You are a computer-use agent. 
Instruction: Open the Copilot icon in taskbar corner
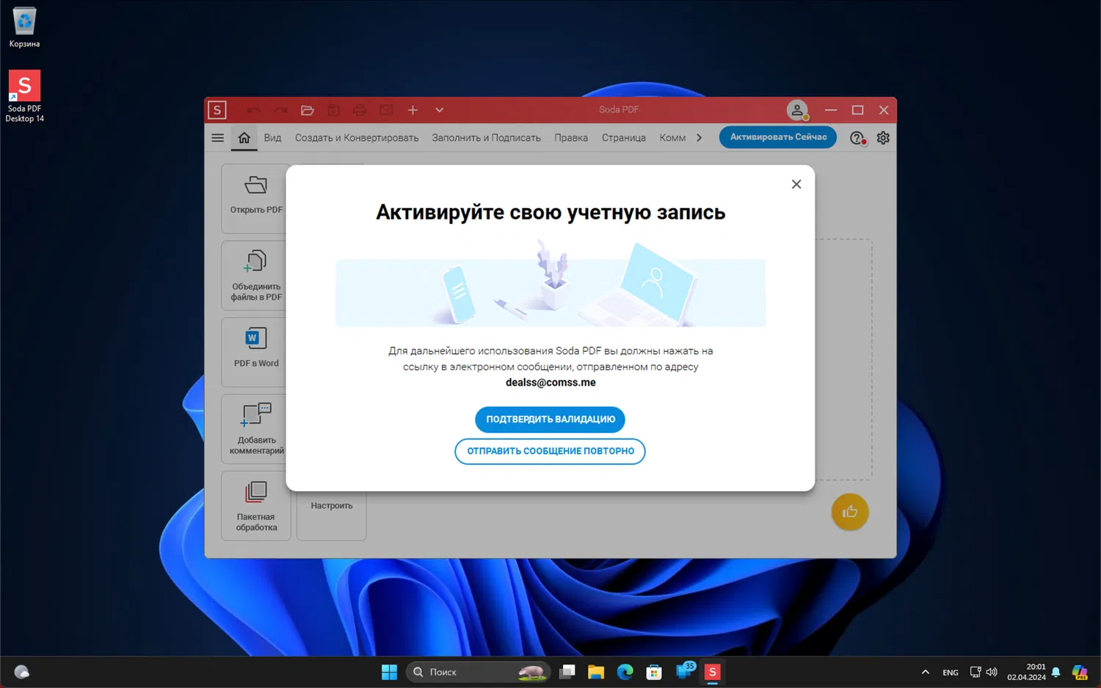(1080, 672)
